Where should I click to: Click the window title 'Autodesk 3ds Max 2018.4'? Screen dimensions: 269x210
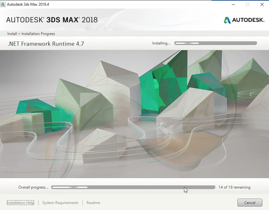point(28,4)
